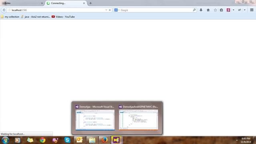Open the Videos - YouTube bookmark

click(x=63, y=17)
